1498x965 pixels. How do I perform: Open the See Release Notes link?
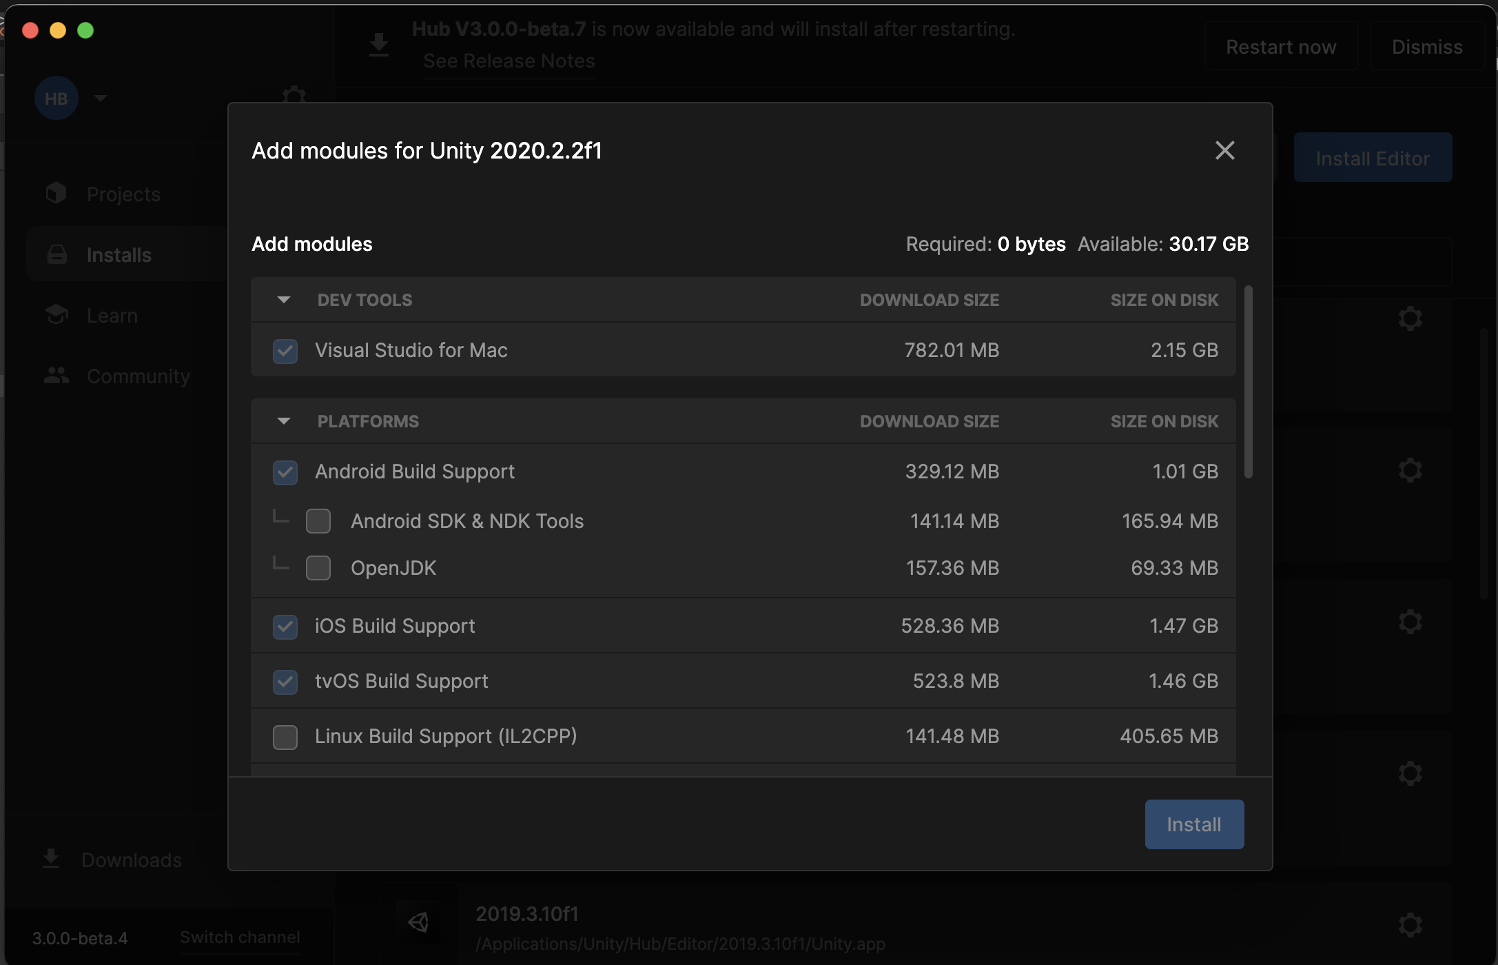click(509, 61)
